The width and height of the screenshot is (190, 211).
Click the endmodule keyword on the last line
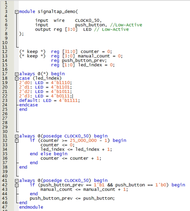31,207
